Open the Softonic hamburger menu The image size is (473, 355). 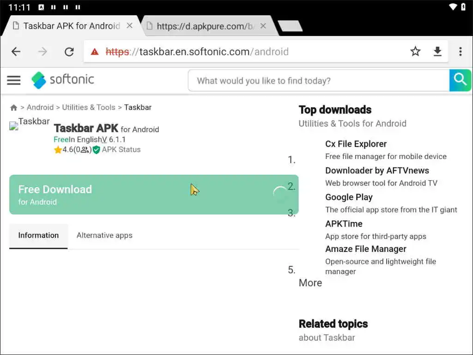coord(14,80)
